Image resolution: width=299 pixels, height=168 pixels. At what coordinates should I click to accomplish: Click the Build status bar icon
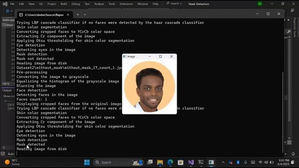(3, 154)
